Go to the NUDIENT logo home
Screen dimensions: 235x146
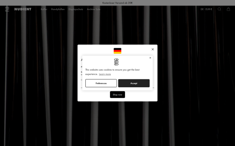tap(23, 9)
